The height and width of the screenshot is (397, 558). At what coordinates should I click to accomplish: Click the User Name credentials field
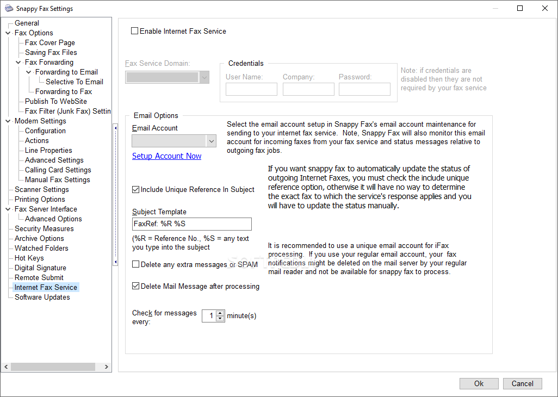pos(251,89)
